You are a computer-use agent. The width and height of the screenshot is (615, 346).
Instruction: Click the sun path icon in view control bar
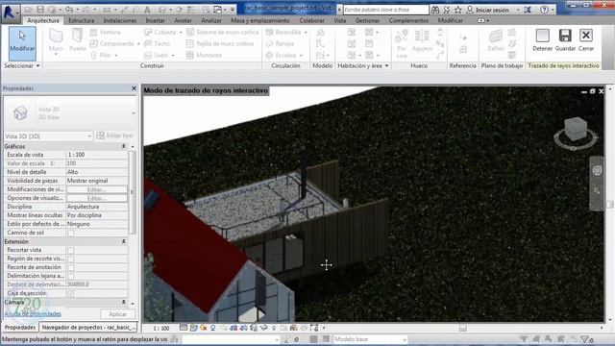click(x=203, y=328)
